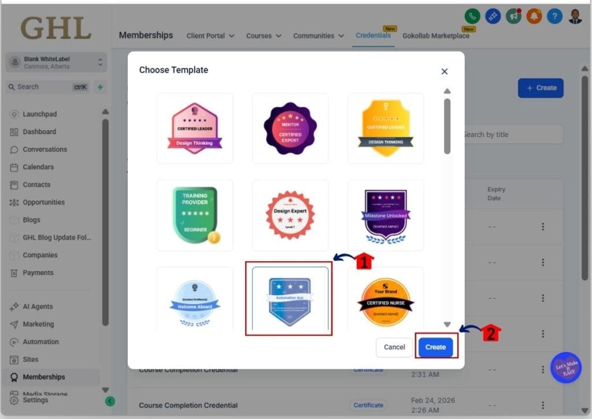592x419 pixels.
Task: Cancel the Choose Template dialog
Action: coord(394,347)
